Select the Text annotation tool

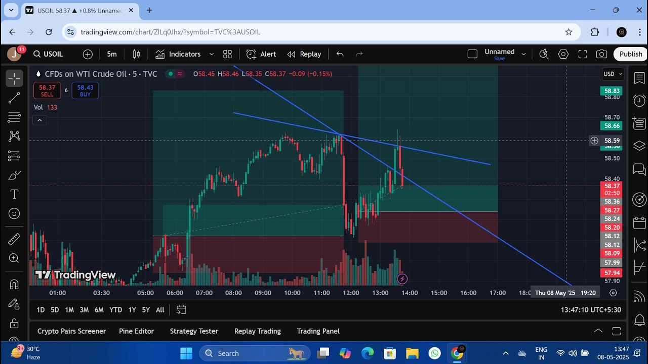point(14,194)
